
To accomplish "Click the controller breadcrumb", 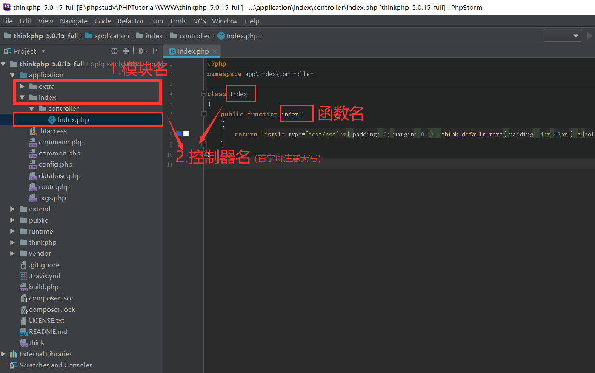I will (190, 36).
